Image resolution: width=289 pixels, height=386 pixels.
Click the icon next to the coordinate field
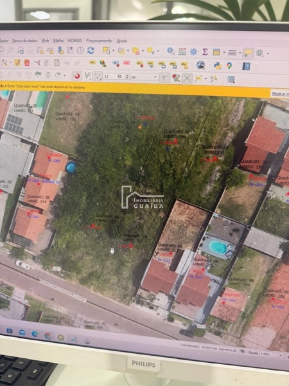243,351
